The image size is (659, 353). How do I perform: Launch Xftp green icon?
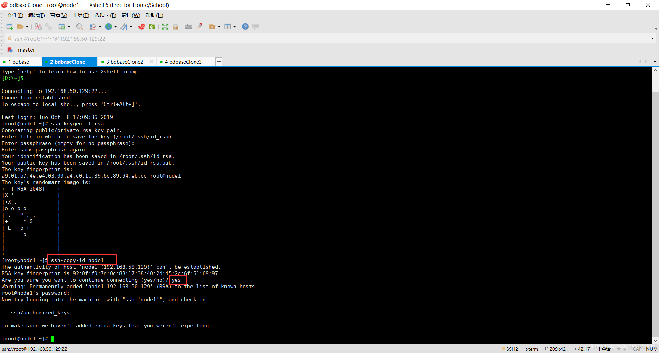[152, 27]
